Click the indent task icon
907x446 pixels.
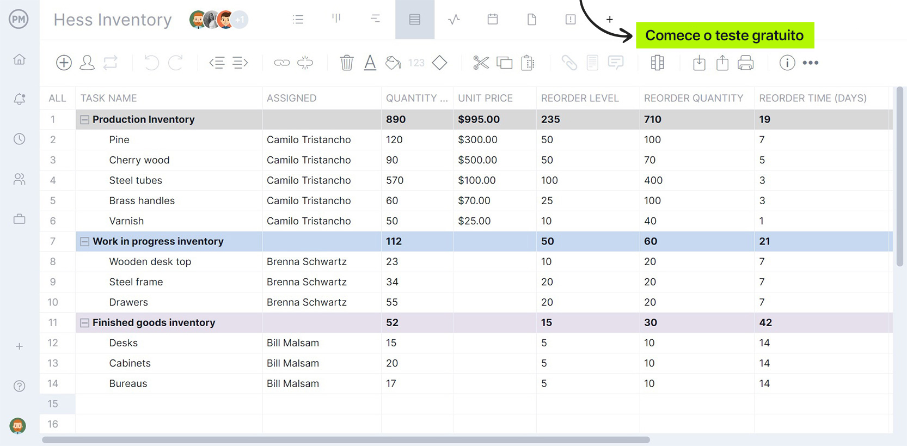click(x=240, y=63)
